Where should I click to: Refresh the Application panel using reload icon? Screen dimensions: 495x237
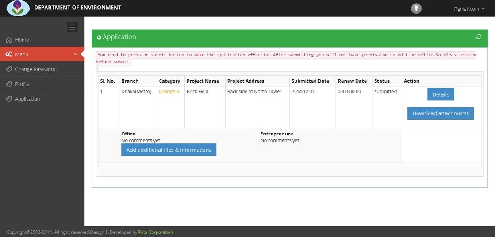click(x=479, y=37)
